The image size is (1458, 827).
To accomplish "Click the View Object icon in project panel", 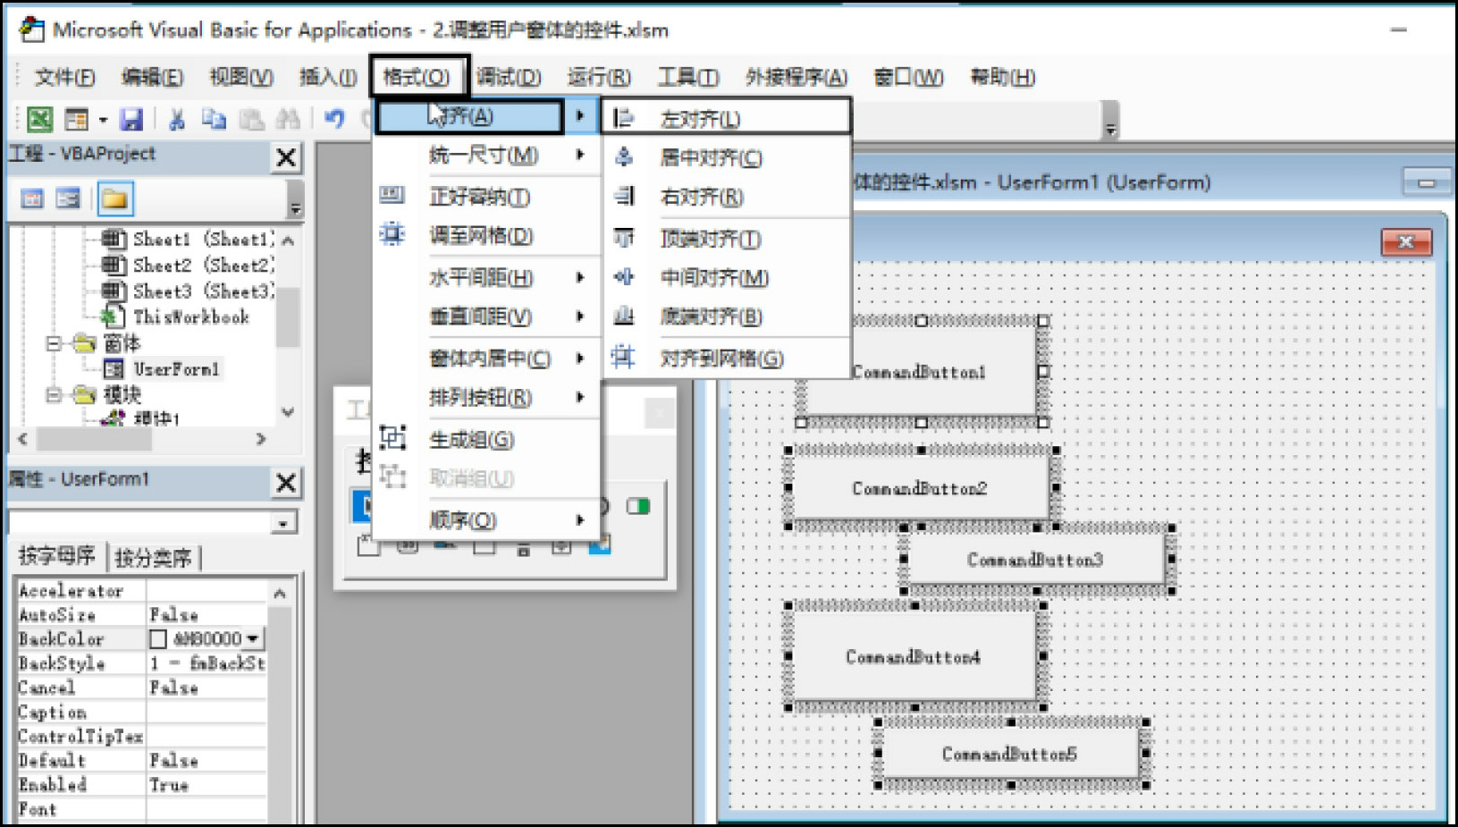I will pos(68,198).
